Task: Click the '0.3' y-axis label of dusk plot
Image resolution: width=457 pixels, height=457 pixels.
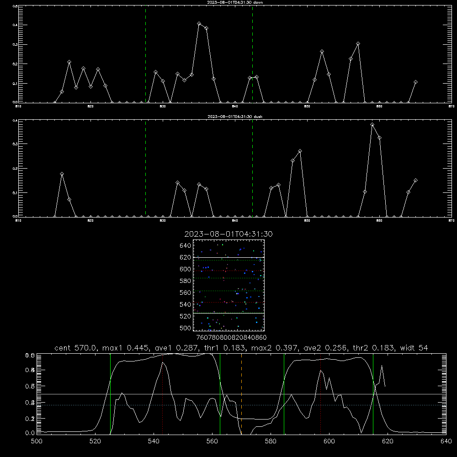Action: pyautogui.click(x=15, y=144)
